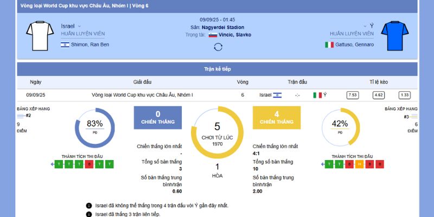Screen dimensions: 434x217
Task: Click the blue 0 Chiến thắng box
Action: (157, 117)
